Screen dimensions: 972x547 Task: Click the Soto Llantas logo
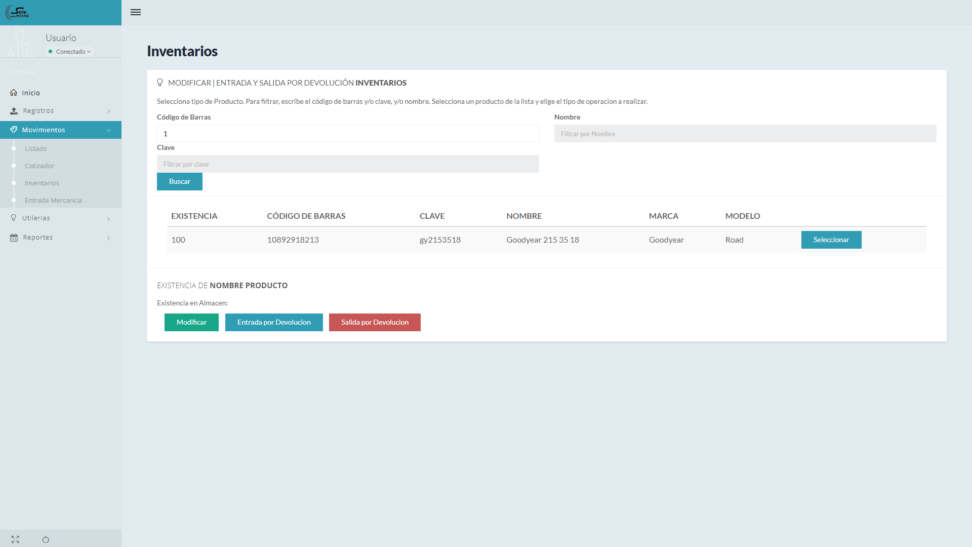[17, 13]
